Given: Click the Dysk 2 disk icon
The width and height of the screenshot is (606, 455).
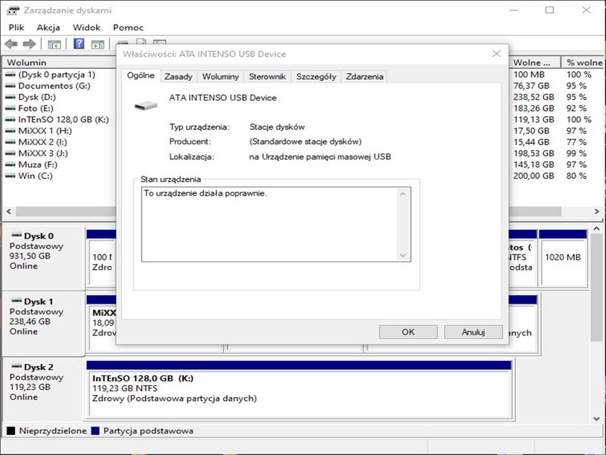Looking at the screenshot, I should click(17, 365).
